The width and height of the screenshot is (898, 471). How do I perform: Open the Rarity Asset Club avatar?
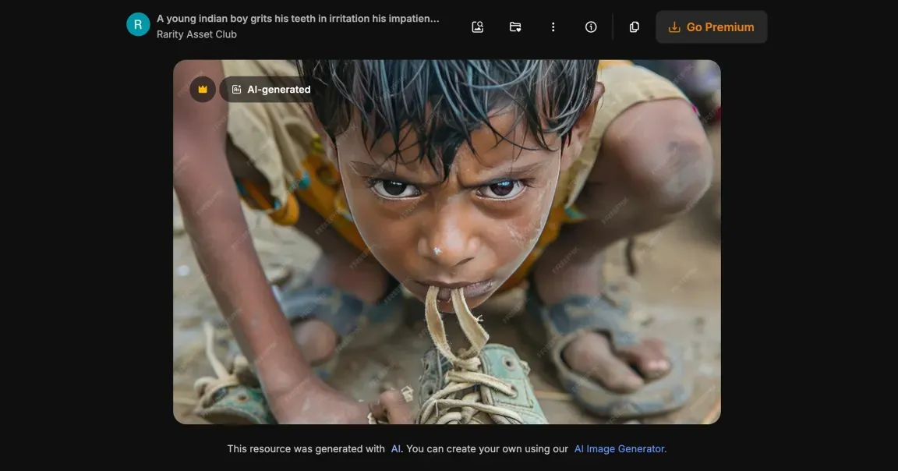[138, 25]
